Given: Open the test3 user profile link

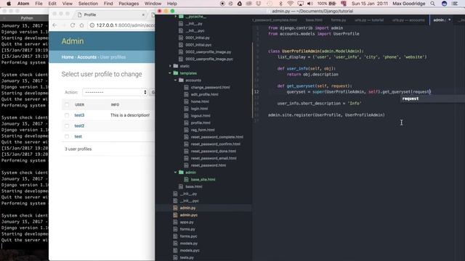Looking at the screenshot, I should click(x=79, y=115).
